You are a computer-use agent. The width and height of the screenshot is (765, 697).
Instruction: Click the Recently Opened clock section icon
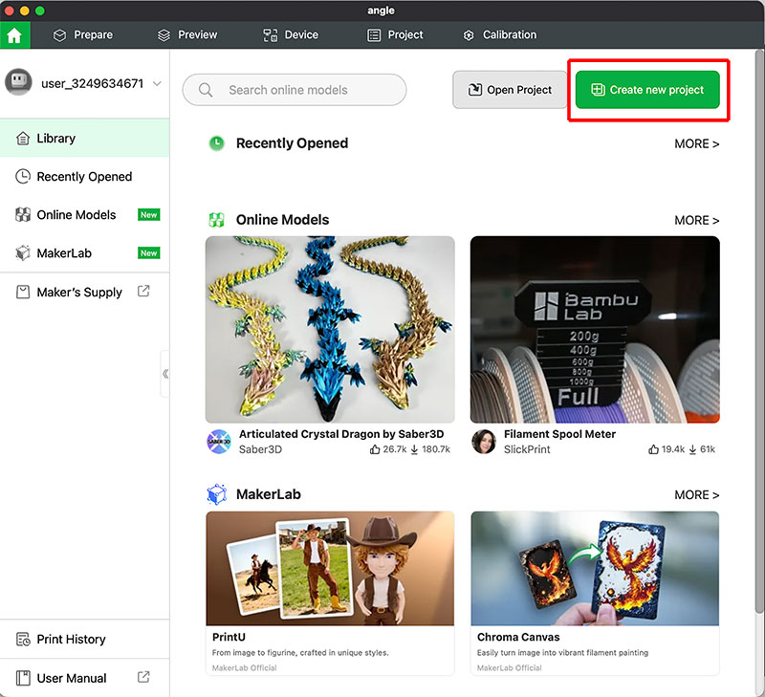coord(217,143)
